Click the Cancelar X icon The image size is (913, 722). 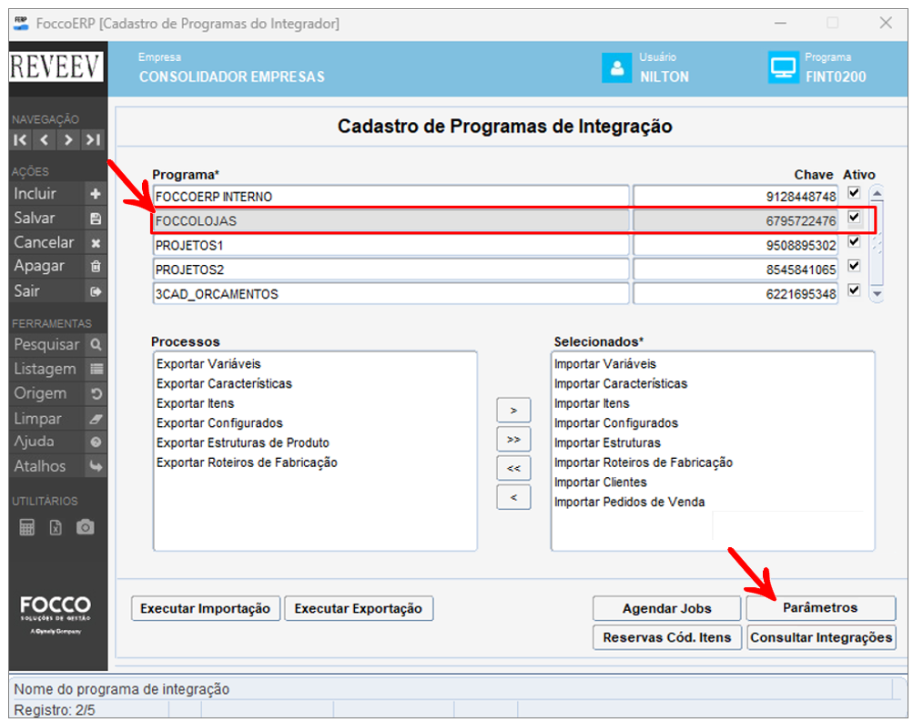pos(96,243)
